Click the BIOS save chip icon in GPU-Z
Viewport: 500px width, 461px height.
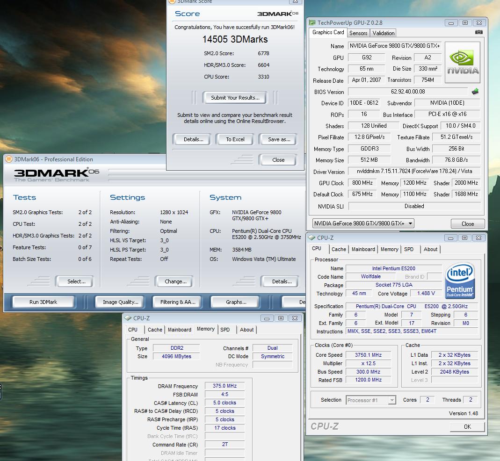click(x=475, y=92)
